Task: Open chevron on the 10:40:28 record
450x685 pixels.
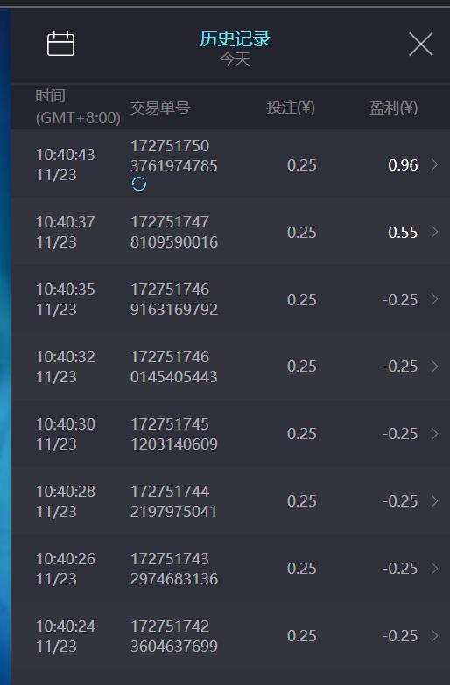Action: pyautogui.click(x=435, y=501)
